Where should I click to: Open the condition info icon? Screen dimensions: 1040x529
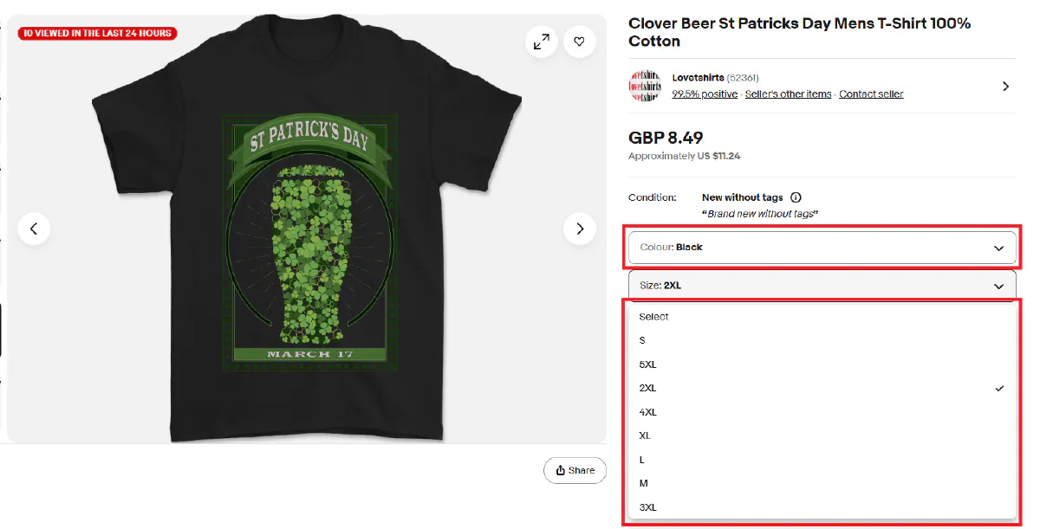tap(795, 197)
